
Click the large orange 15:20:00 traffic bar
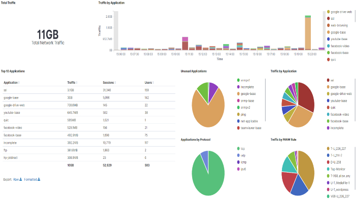(x=308, y=33)
